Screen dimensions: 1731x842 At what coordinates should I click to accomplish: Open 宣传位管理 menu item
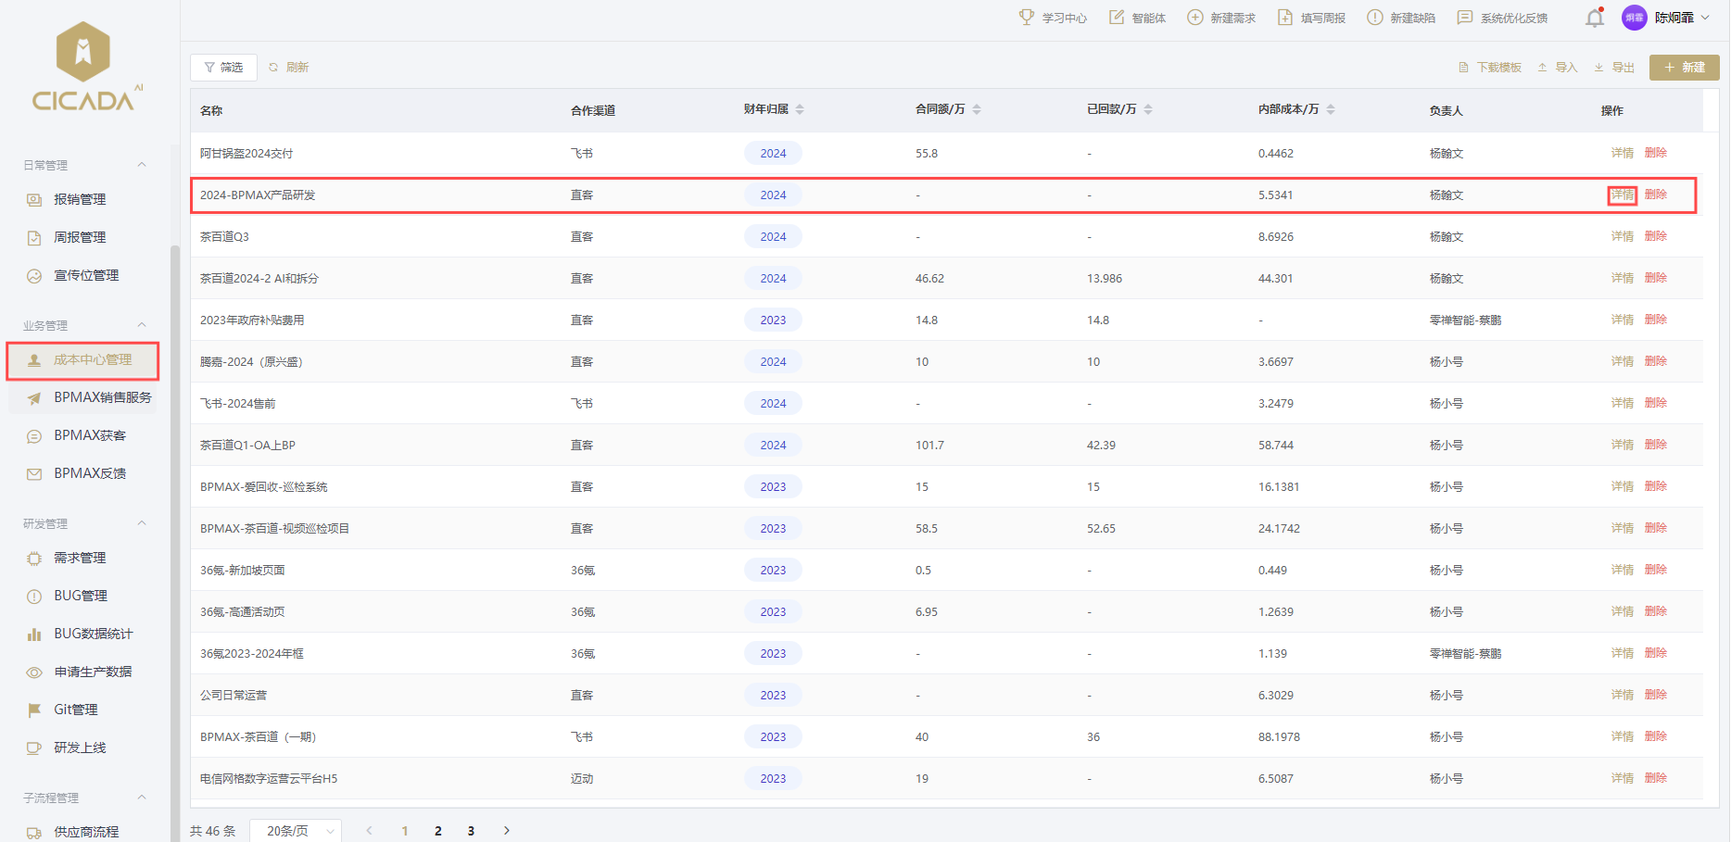(83, 275)
